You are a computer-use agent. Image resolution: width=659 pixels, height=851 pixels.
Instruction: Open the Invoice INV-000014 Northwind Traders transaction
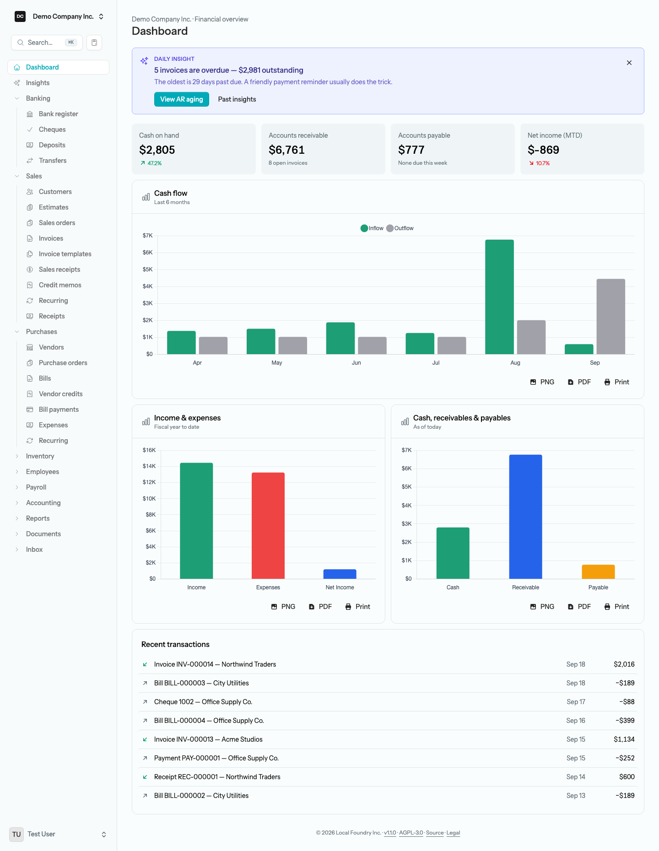point(388,664)
